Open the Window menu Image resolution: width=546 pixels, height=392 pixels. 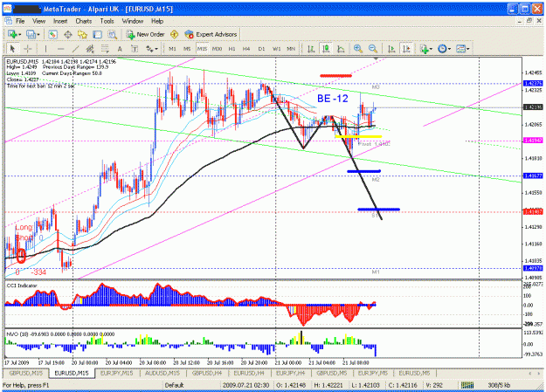(133, 21)
